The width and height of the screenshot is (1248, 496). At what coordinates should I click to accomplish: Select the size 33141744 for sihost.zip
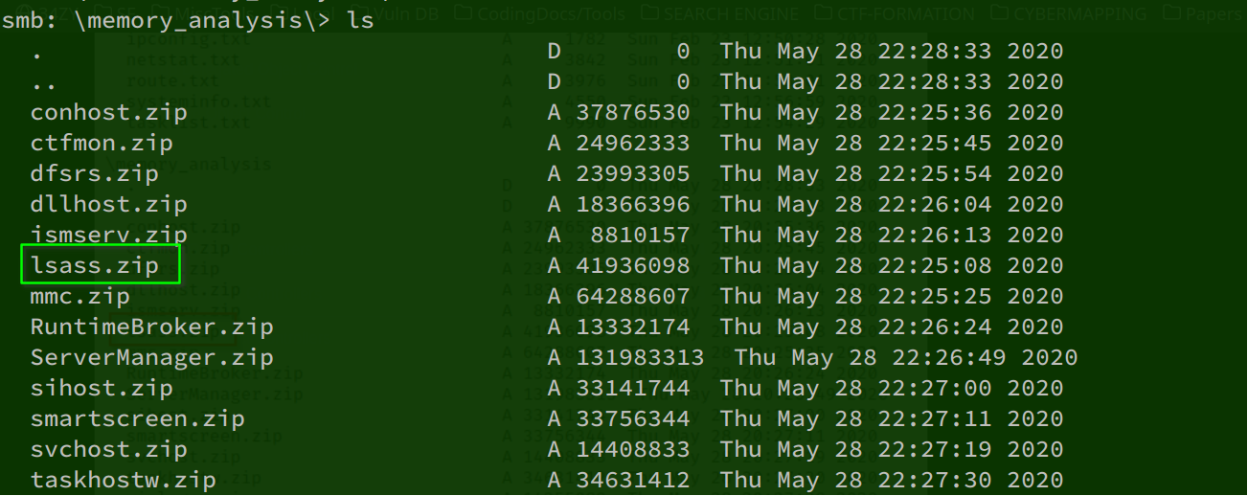point(633,389)
